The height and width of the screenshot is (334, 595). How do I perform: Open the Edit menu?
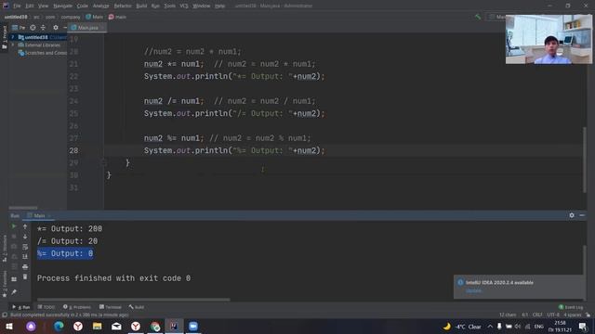click(x=30, y=6)
